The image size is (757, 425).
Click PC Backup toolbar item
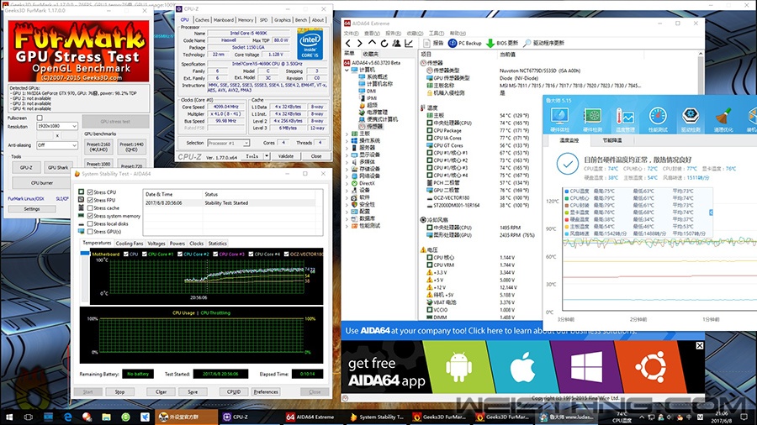[464, 44]
